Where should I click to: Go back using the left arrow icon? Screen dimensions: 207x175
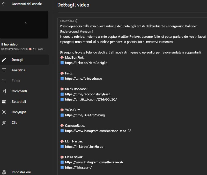tap(4, 4)
